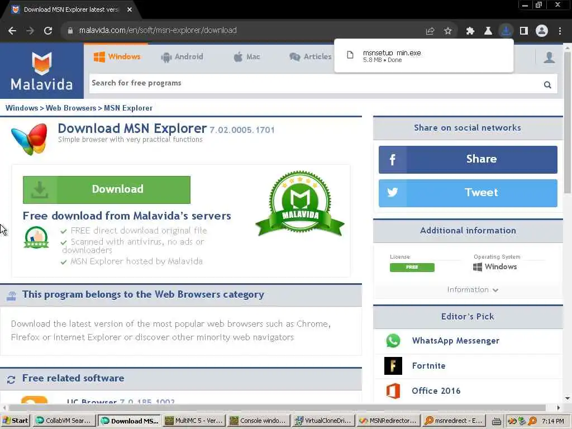Open the Windows Start button
572x429 pixels.
point(15,421)
